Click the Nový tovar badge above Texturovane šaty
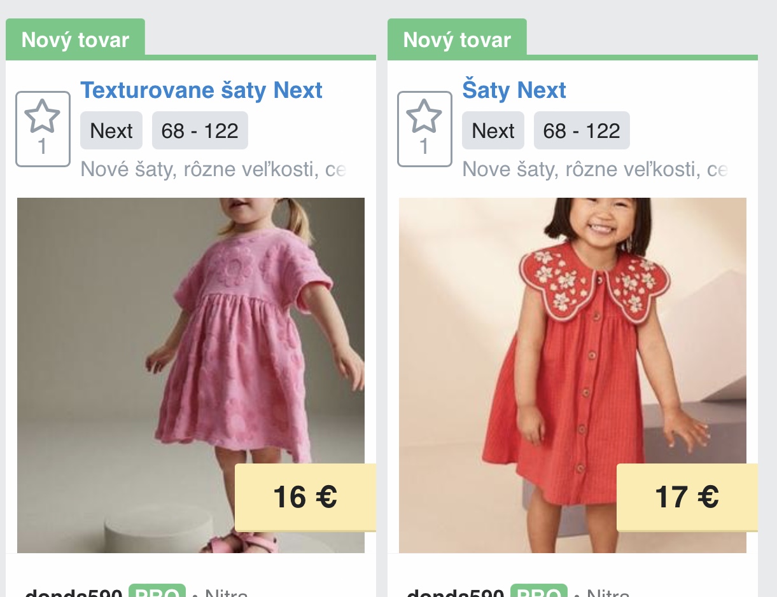The height and width of the screenshot is (597, 777). tap(76, 40)
